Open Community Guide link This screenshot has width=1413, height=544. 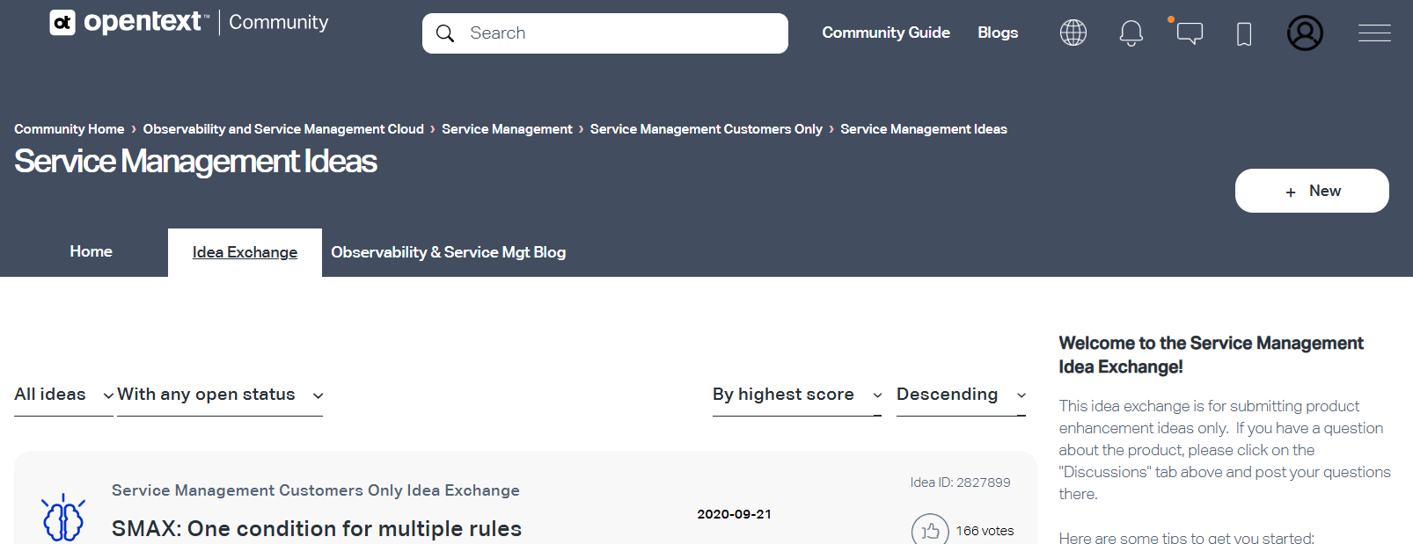click(x=886, y=33)
